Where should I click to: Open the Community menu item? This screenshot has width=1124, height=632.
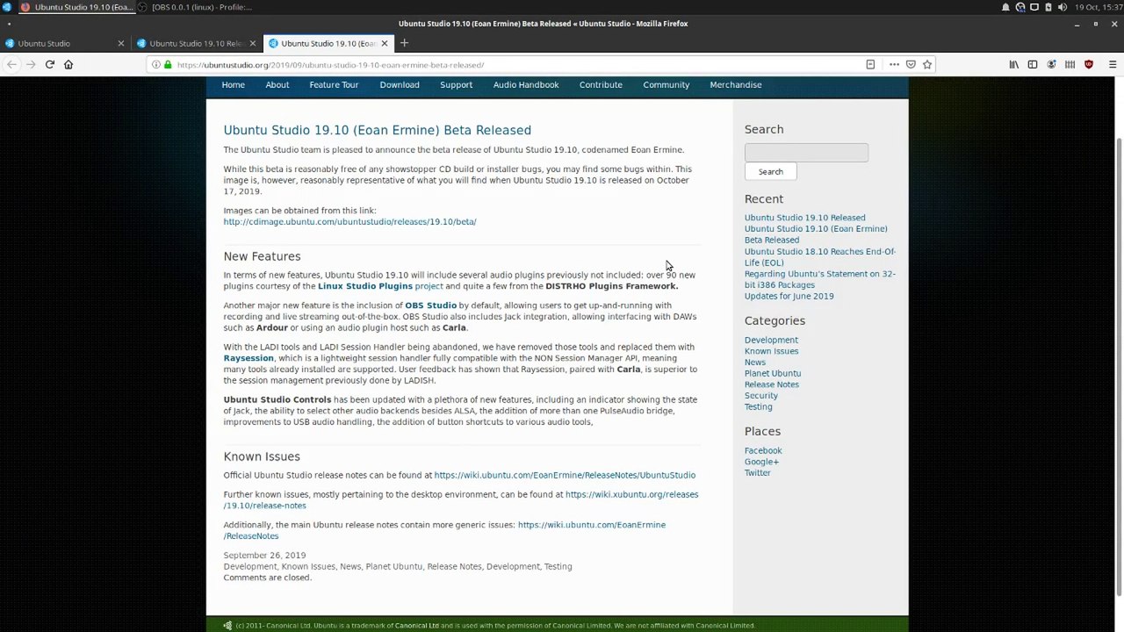click(666, 85)
